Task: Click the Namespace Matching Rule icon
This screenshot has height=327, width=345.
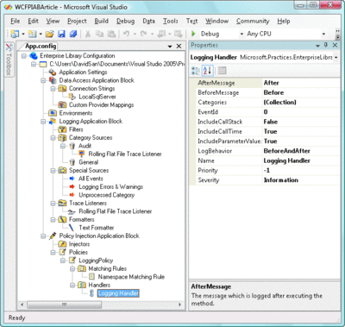Action: (x=91, y=277)
